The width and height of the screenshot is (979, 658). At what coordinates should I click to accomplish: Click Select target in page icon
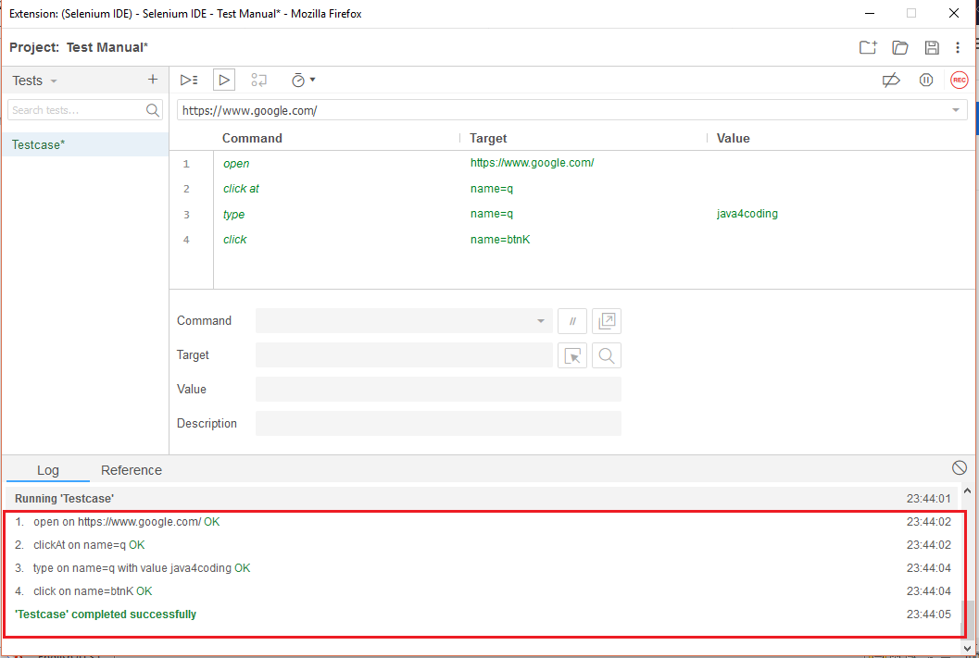[571, 355]
